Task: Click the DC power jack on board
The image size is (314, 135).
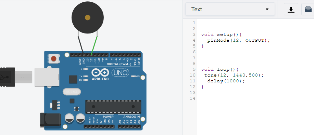Action: [x=50, y=120]
